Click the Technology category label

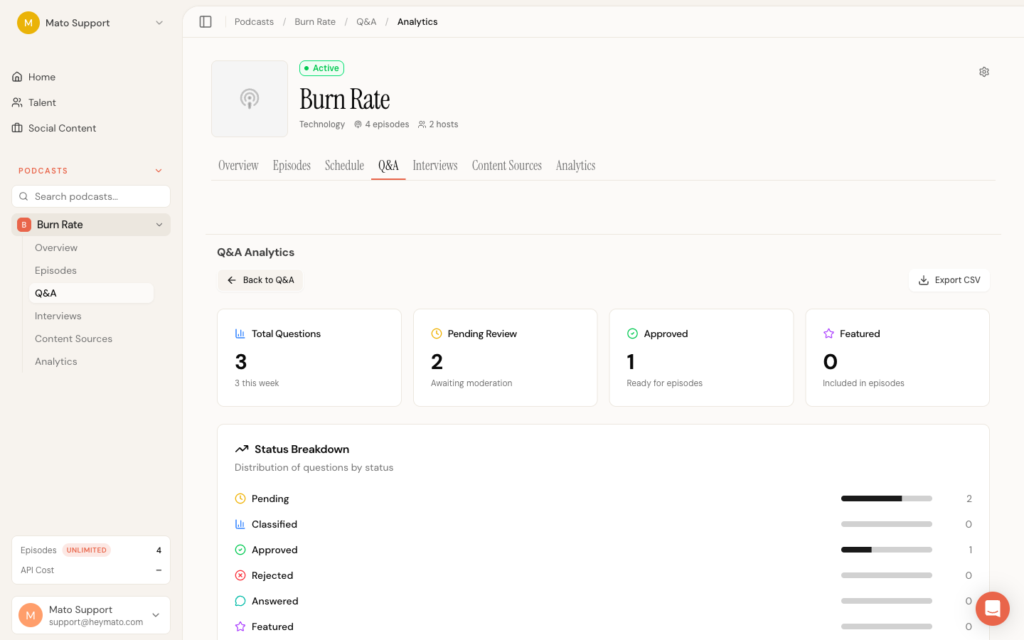[322, 124]
